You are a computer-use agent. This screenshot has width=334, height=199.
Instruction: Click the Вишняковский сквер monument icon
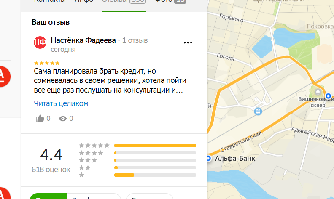pos(318,92)
